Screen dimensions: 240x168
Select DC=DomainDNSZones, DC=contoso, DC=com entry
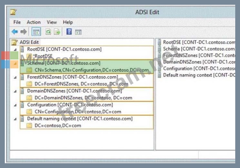pos(84,98)
